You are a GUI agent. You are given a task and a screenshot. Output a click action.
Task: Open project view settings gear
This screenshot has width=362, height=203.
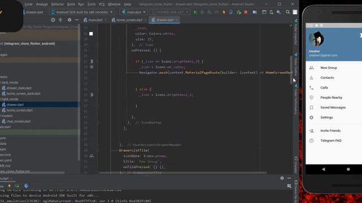[69, 20]
